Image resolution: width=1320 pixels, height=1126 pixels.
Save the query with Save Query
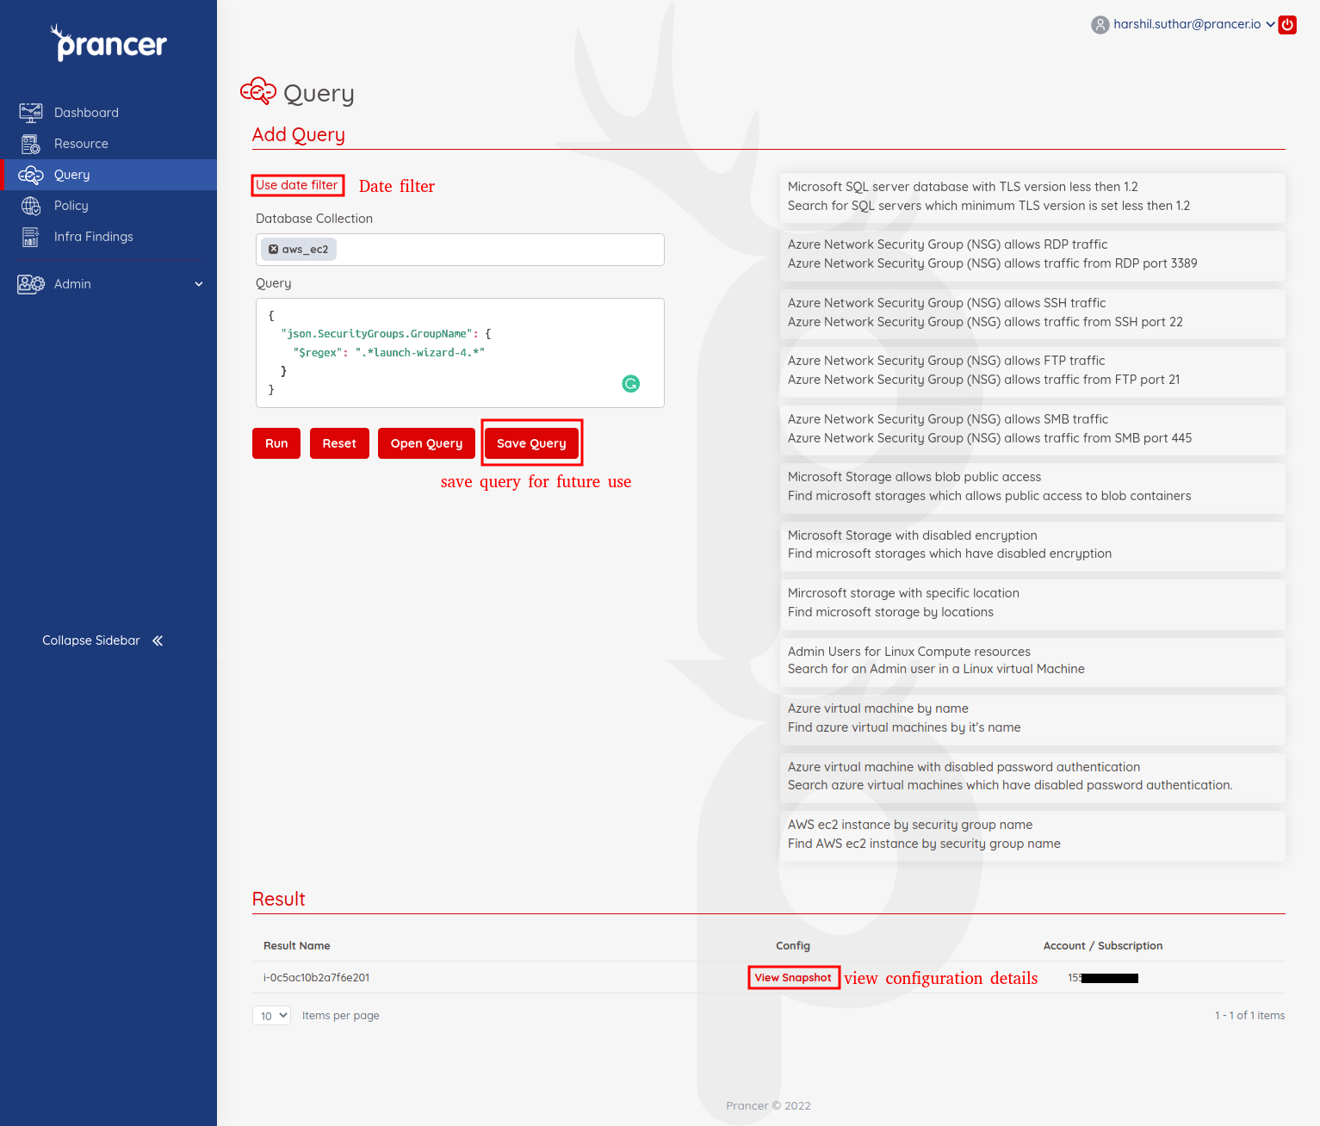point(531,443)
